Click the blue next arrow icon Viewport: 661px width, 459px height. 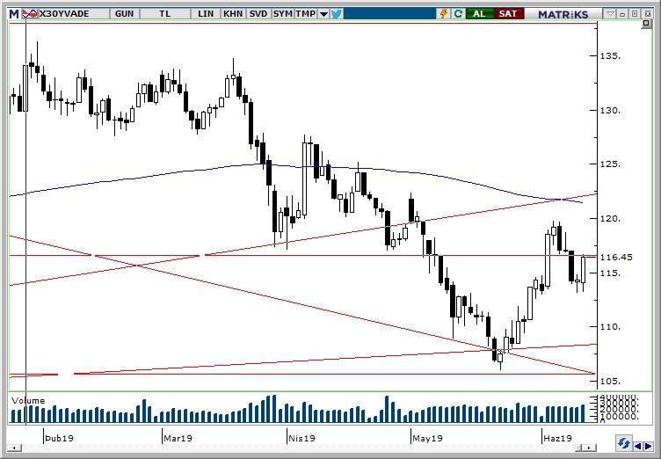click(x=648, y=446)
